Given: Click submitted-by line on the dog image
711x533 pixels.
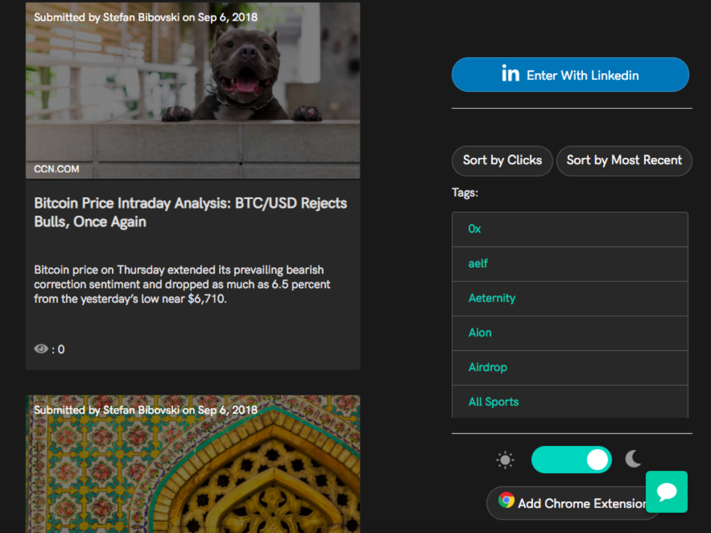Looking at the screenshot, I should [146, 17].
